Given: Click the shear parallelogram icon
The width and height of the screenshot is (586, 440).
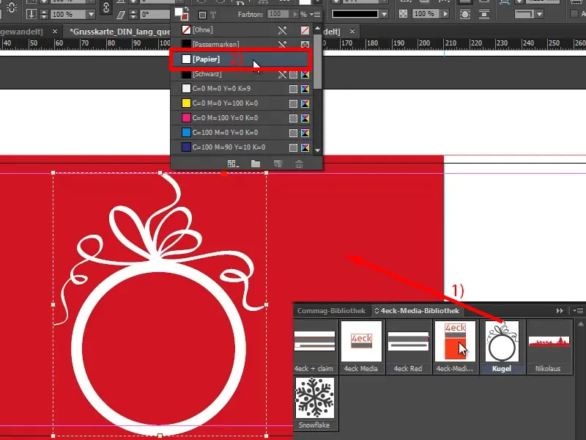Looking at the screenshot, I should [121, 15].
